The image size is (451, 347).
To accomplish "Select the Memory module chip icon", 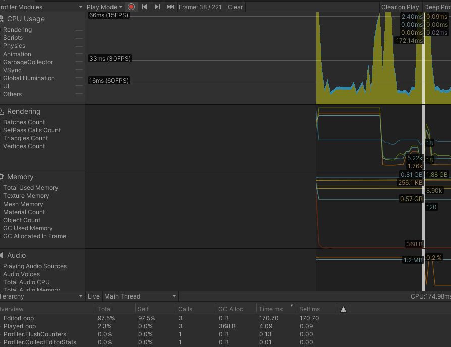I will coord(2,177).
